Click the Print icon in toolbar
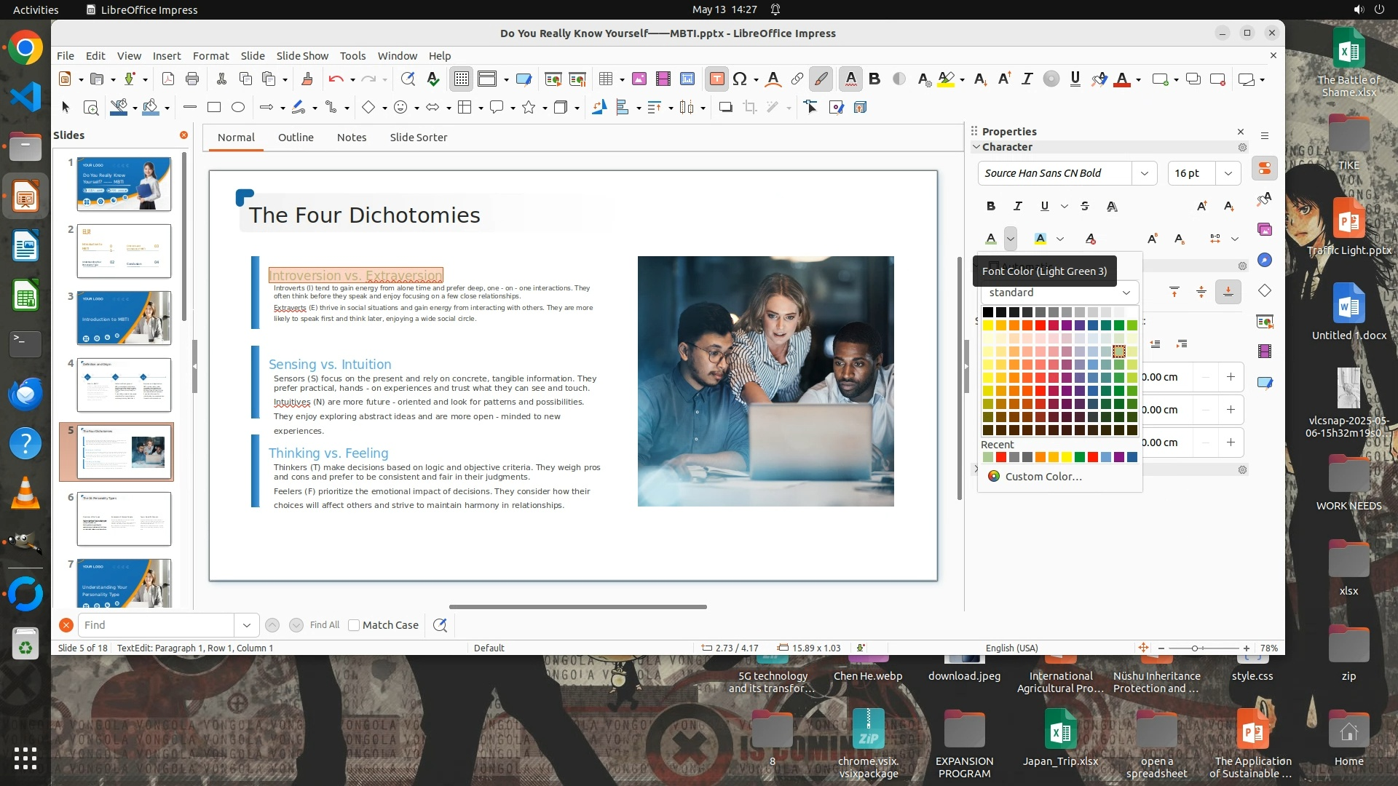This screenshot has width=1398, height=786. [x=192, y=79]
